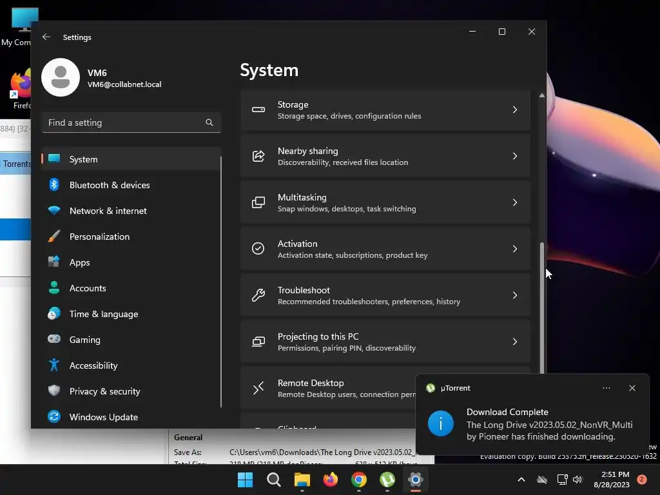Click the Settings content scrollbar thumb
This screenshot has width=660, height=495.
[x=541, y=307]
